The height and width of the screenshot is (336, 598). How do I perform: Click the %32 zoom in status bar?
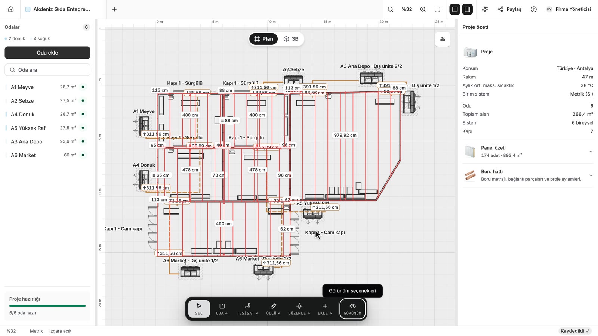(11, 331)
